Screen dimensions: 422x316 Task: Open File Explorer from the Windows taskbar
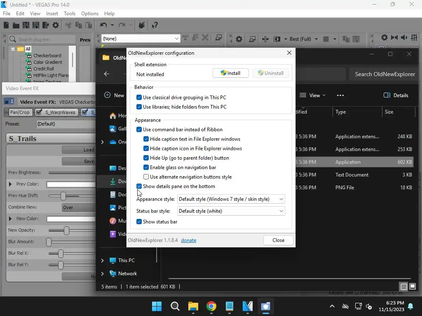point(193,306)
